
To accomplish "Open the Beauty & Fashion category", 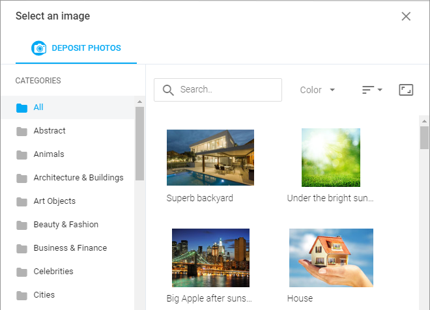I will pos(68,225).
